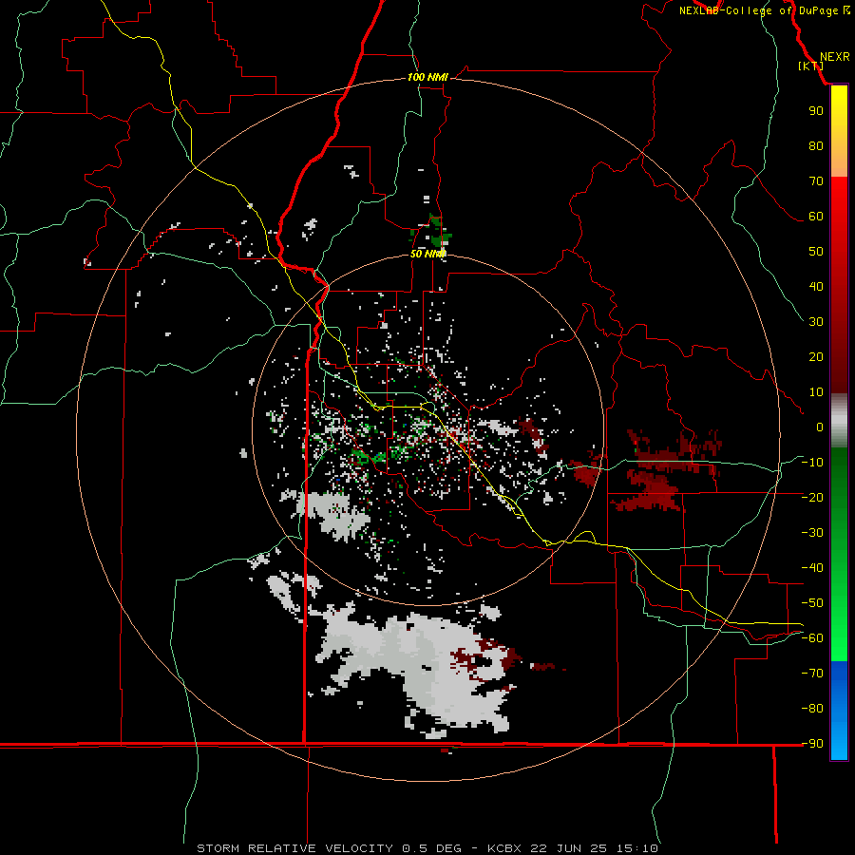This screenshot has width=855, height=855.
Task: Click the -20 label on the velocity scale
Action: pyautogui.click(x=812, y=497)
